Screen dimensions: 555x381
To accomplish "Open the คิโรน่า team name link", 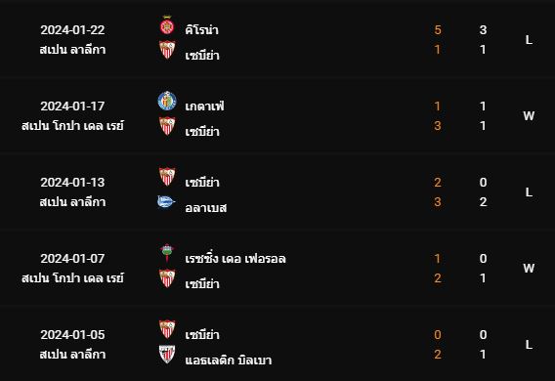I will click(201, 30).
